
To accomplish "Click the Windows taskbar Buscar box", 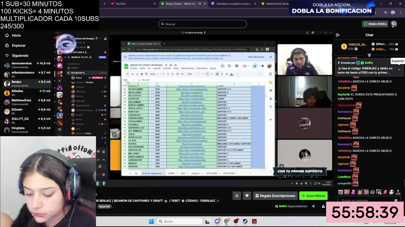I will 179,221.
